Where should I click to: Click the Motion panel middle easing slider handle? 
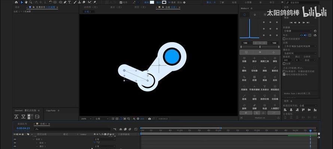[260, 47]
